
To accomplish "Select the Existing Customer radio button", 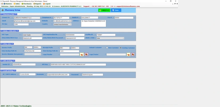I will (x=121, y=48).
